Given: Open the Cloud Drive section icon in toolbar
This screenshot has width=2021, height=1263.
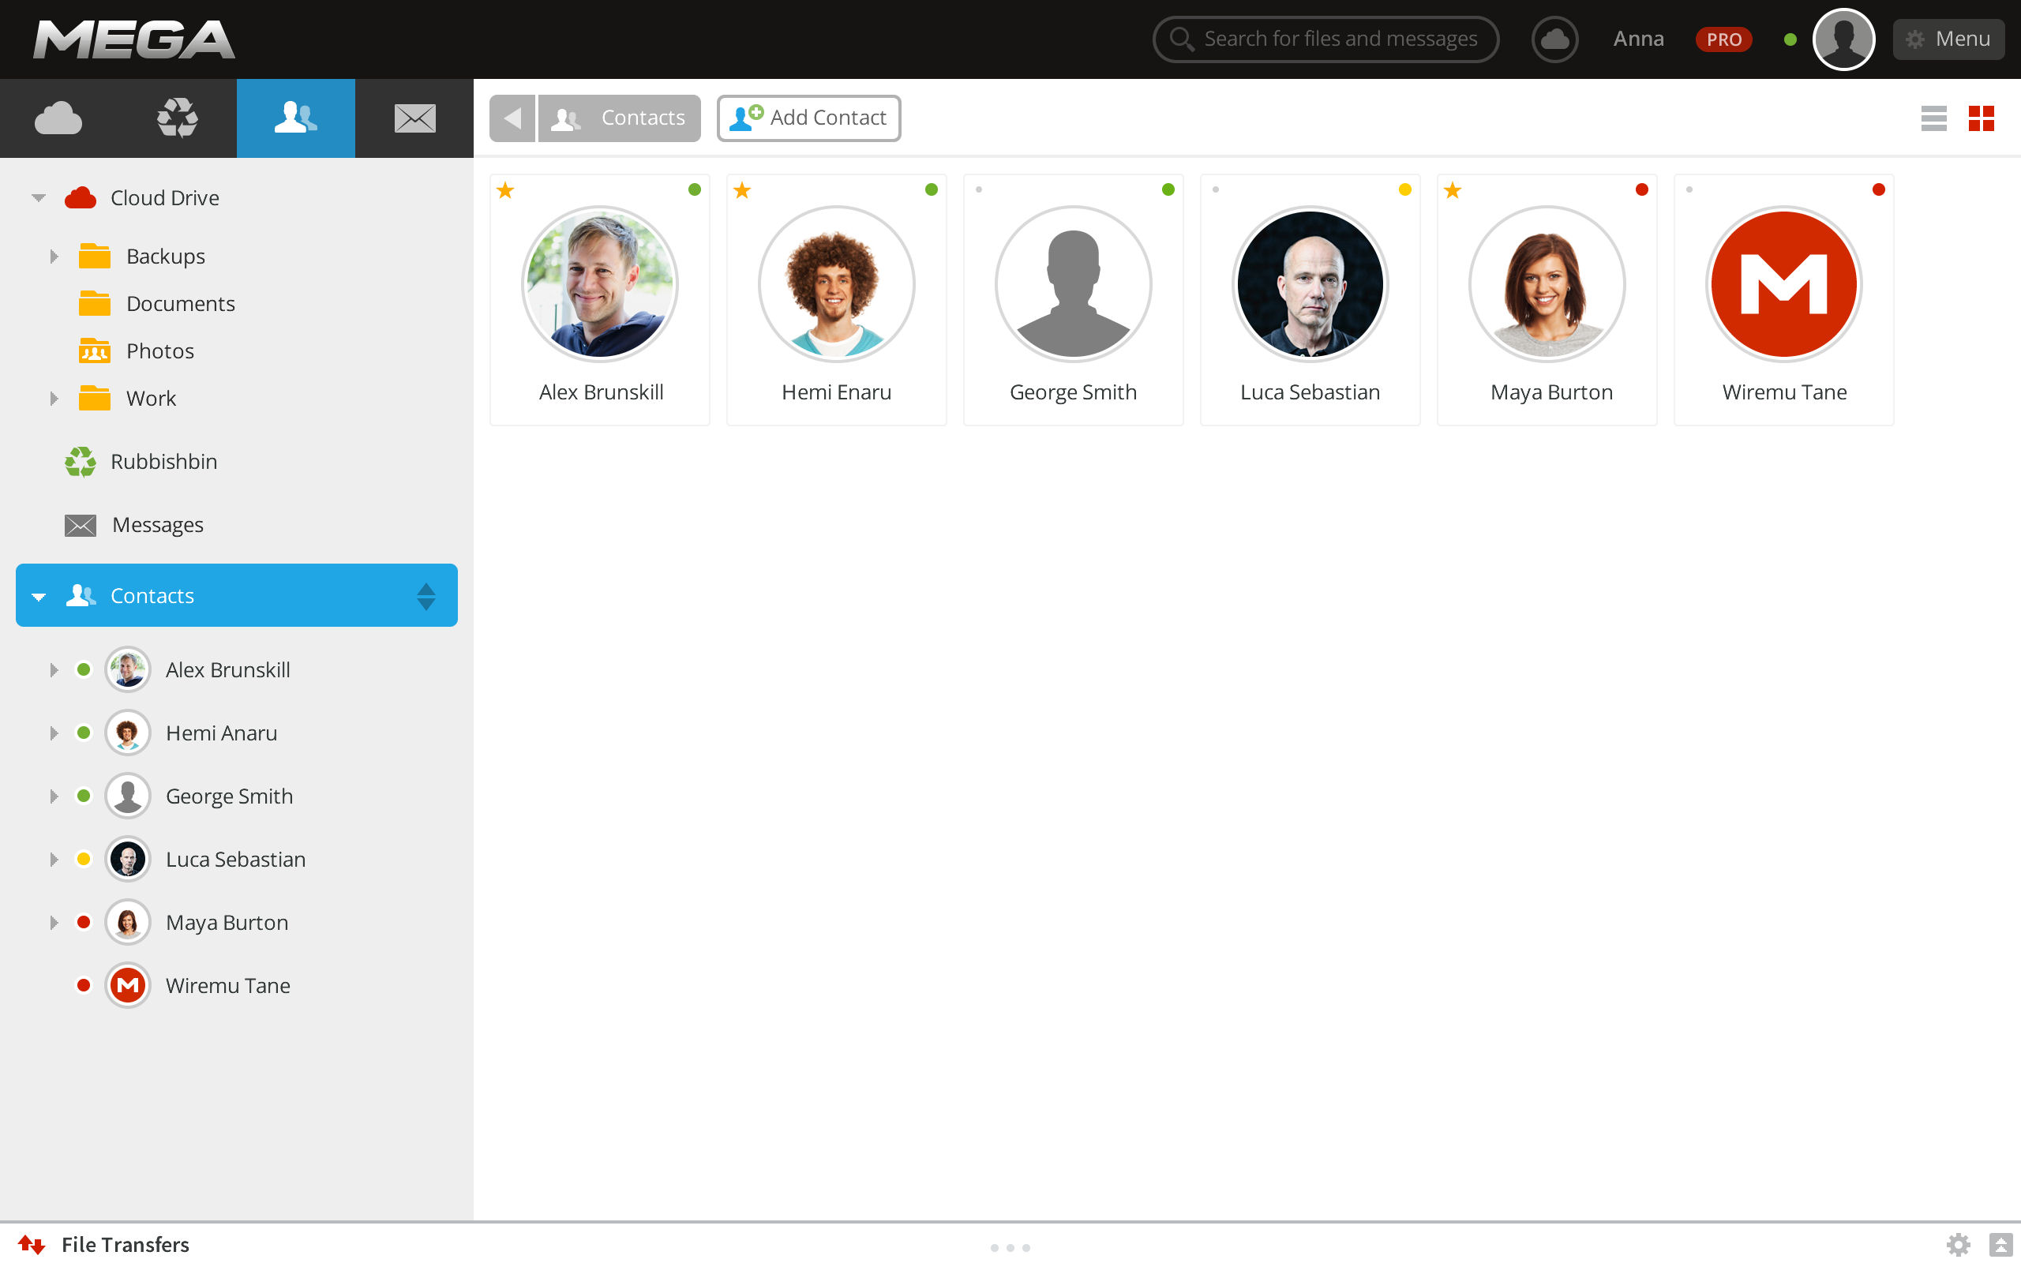Looking at the screenshot, I should (x=58, y=118).
